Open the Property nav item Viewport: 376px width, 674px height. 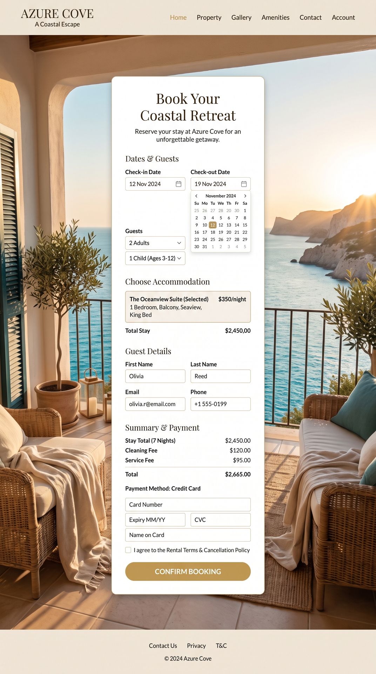[209, 18]
